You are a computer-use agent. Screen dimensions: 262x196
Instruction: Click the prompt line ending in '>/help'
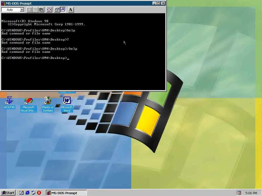point(39,49)
